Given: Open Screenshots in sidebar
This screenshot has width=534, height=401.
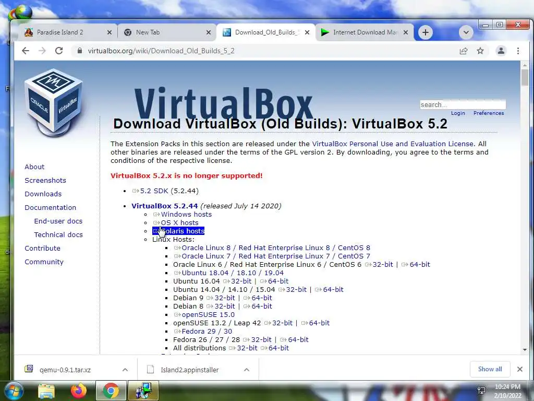Looking at the screenshot, I should 45,180.
